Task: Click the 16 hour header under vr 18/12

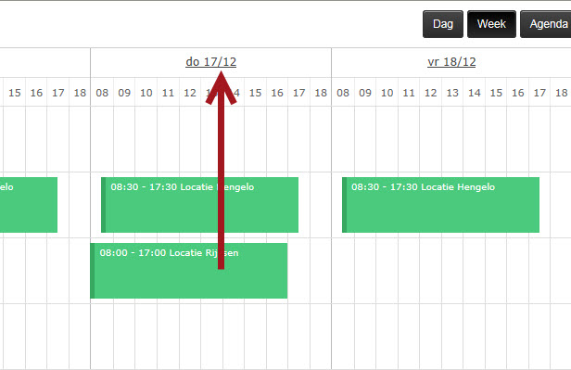Action: (x=518, y=93)
